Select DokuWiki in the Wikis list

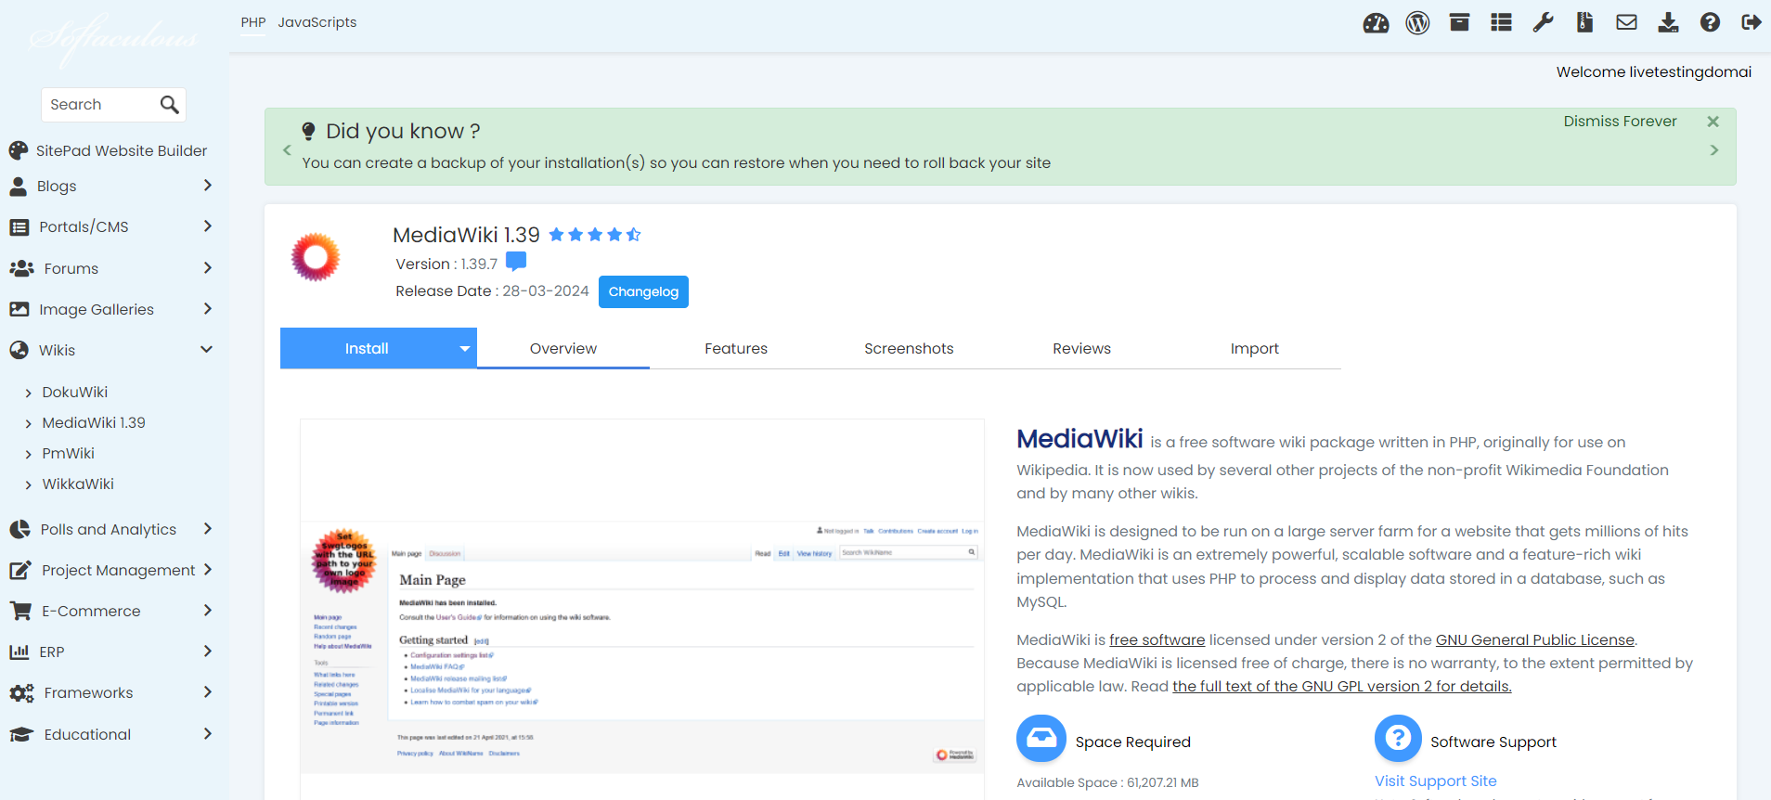pos(74,392)
